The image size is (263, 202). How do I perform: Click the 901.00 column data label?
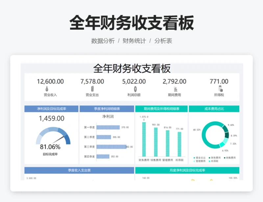[x=156, y=125]
